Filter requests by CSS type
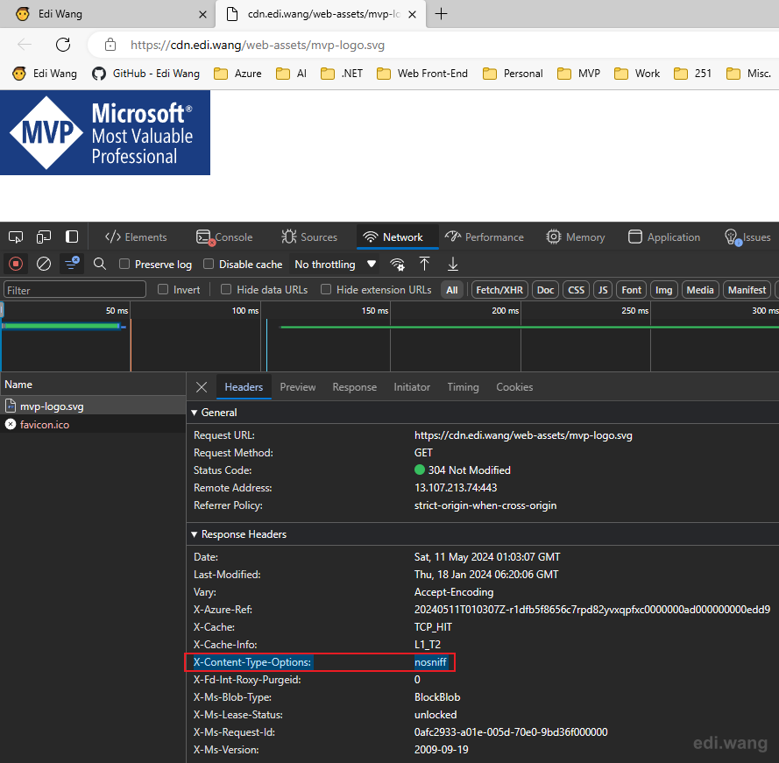 coord(576,290)
